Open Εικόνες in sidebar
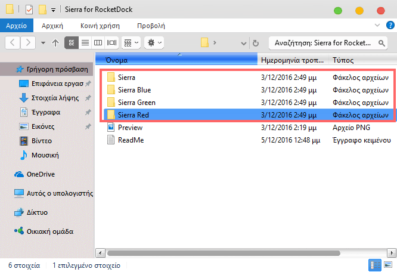 coord(37,126)
